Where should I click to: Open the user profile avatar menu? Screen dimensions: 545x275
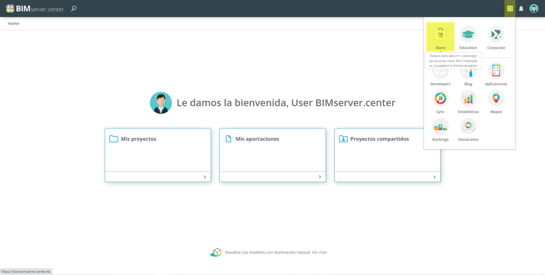534,8
